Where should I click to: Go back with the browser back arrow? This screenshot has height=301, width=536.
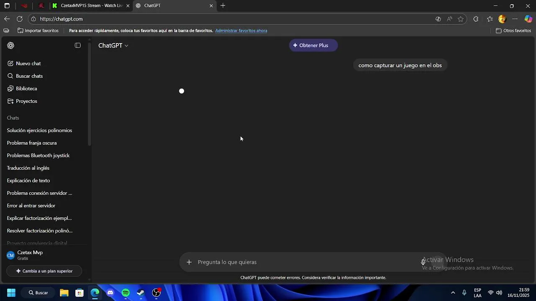click(x=7, y=19)
